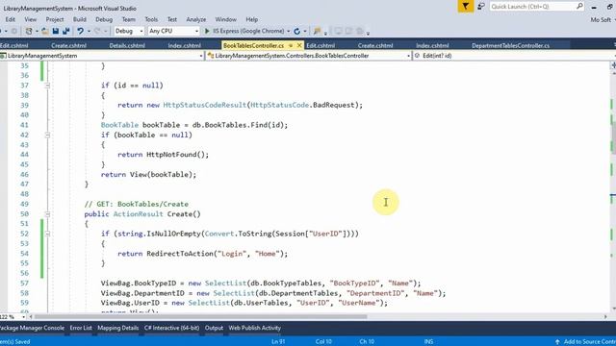Toggle pin on BookTablesController.cs tab
Viewport: 616px width, 346px height.
[291, 45]
